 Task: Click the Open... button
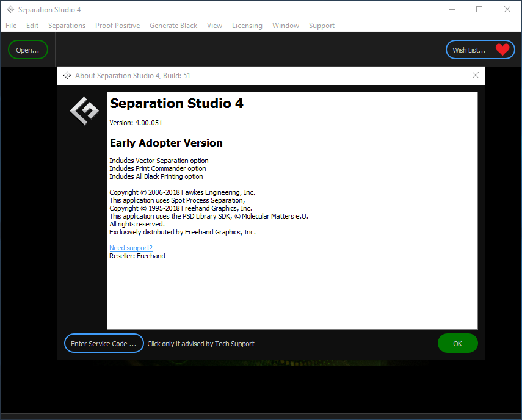[x=28, y=49]
